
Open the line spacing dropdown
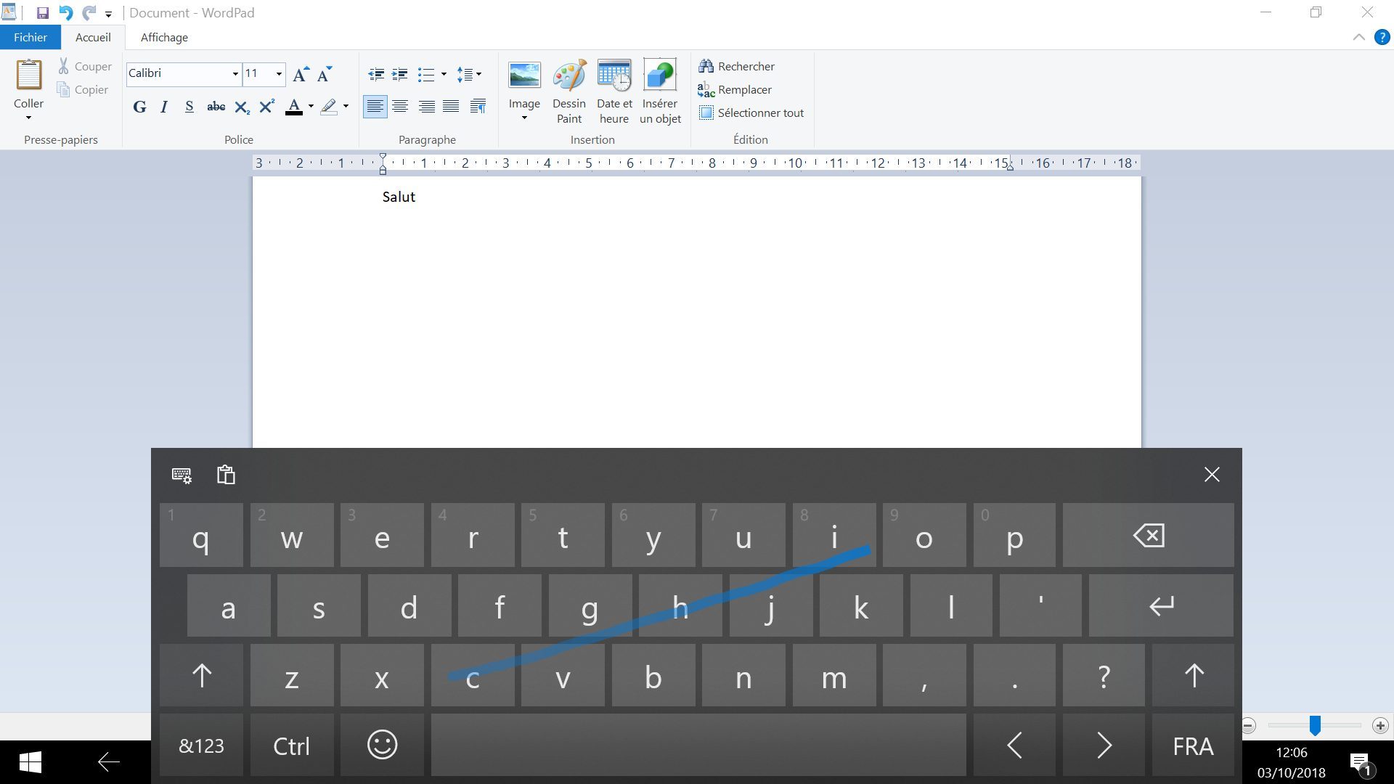point(469,74)
